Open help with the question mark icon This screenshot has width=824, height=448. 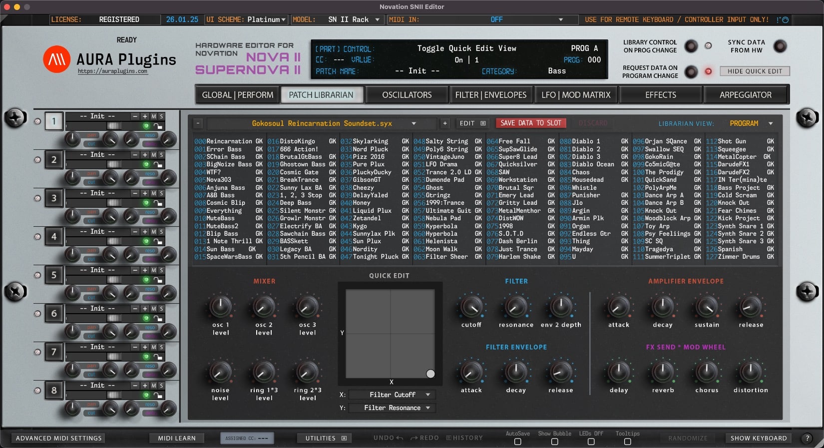807,438
